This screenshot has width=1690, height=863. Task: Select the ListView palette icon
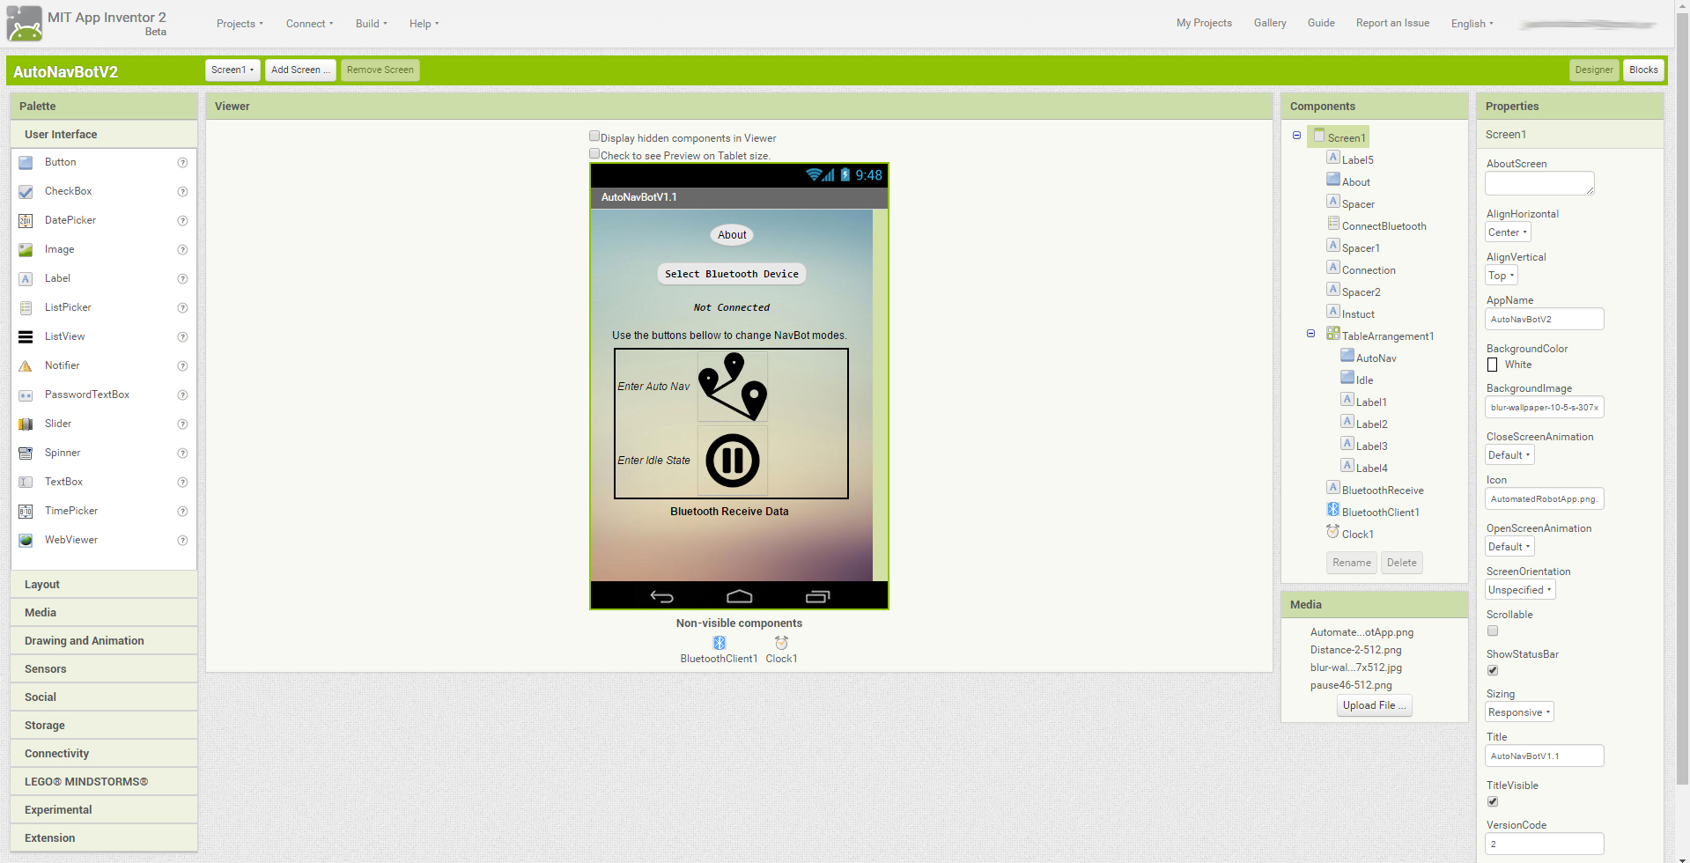pyautogui.click(x=26, y=337)
